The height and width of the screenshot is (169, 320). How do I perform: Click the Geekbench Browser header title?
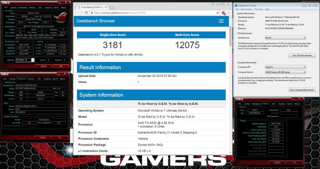[x=96, y=21]
